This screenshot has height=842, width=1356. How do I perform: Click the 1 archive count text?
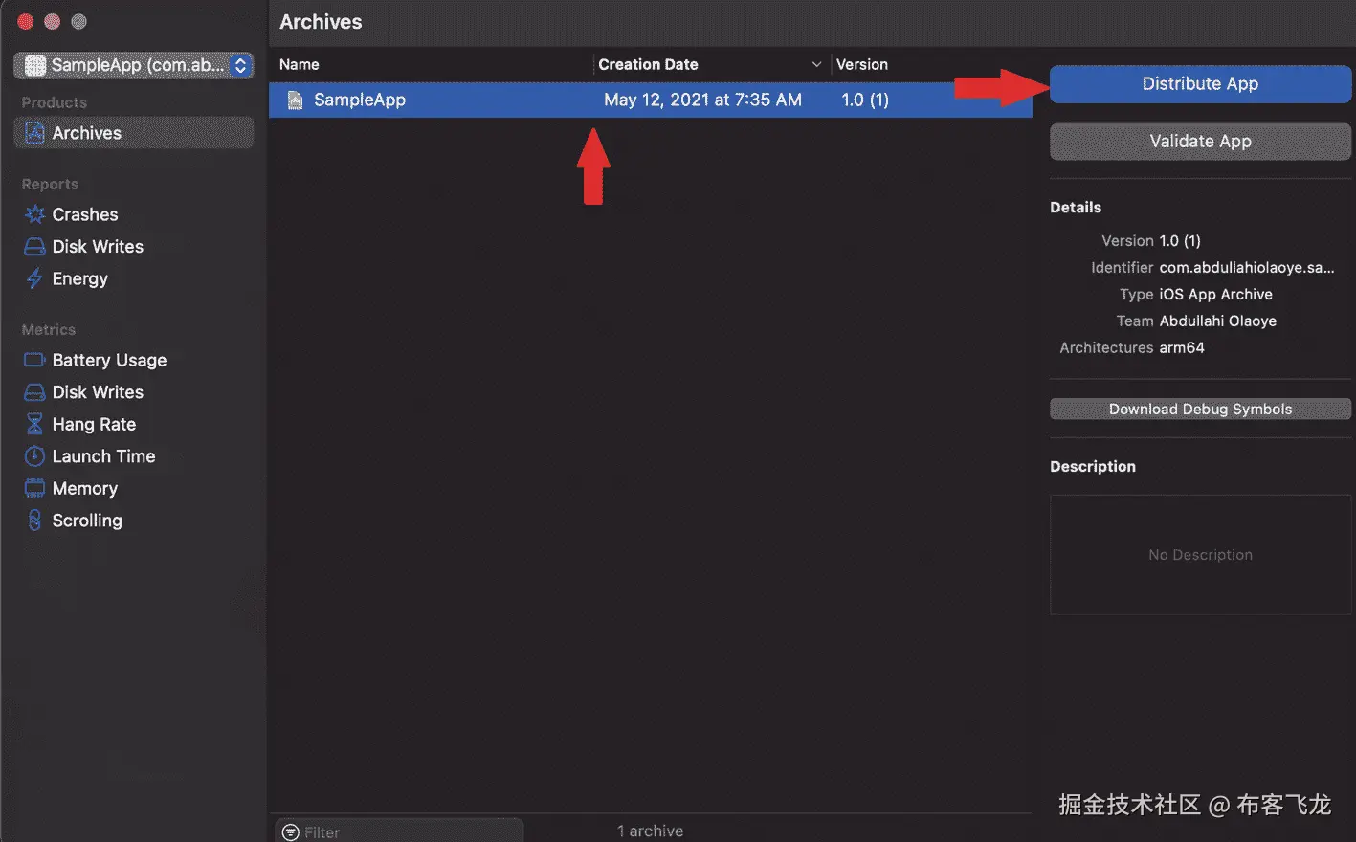(x=650, y=831)
